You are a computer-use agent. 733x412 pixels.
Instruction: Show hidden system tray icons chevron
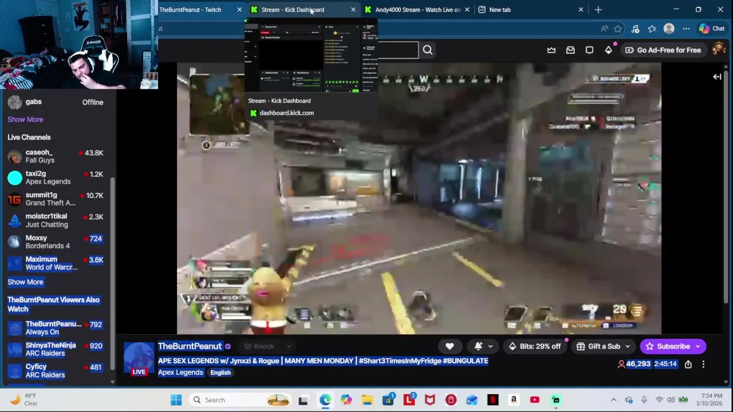[x=613, y=400]
